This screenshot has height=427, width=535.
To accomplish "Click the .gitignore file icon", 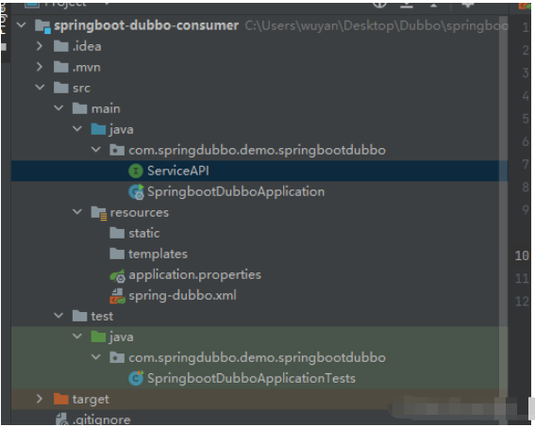I will click(62, 419).
